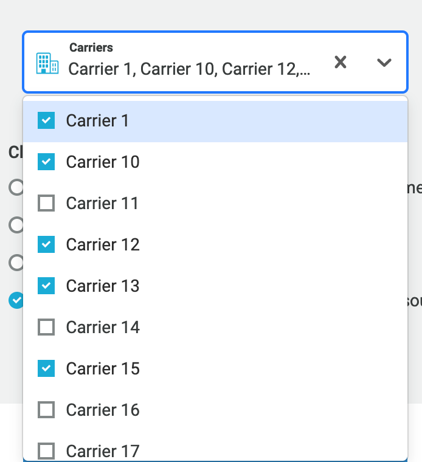Disable the Carrier 15 checkbox
The height and width of the screenshot is (462, 422).
46,368
